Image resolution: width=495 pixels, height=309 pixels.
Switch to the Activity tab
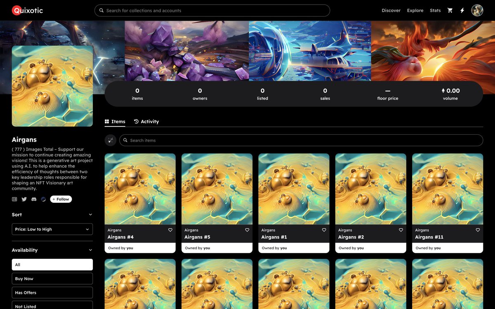click(x=146, y=122)
